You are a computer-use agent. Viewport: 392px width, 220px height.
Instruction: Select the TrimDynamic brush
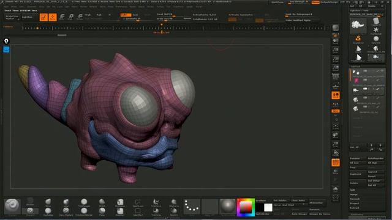(84, 202)
